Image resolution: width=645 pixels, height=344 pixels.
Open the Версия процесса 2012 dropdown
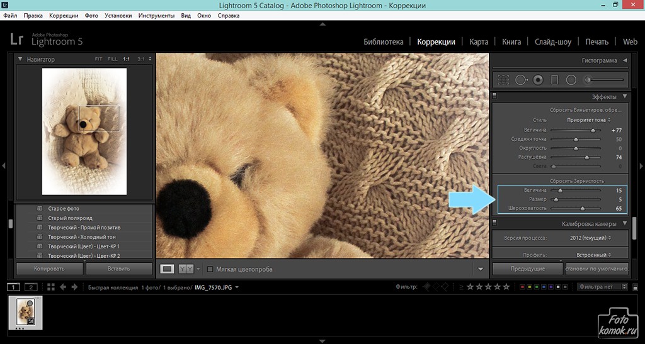[590, 238]
